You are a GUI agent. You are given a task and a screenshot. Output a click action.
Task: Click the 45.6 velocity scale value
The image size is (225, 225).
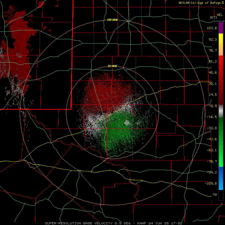[213, 72]
